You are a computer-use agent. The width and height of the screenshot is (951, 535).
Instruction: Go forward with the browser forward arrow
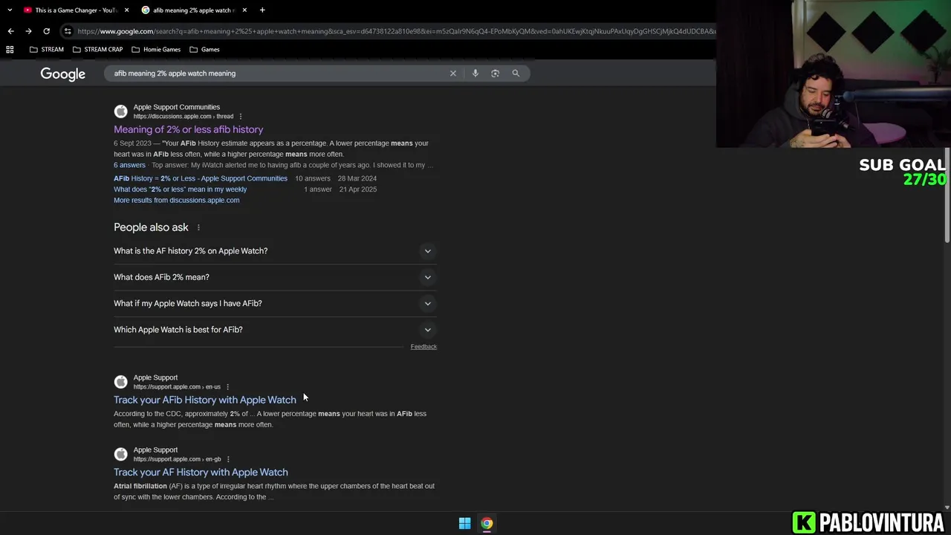coord(28,31)
